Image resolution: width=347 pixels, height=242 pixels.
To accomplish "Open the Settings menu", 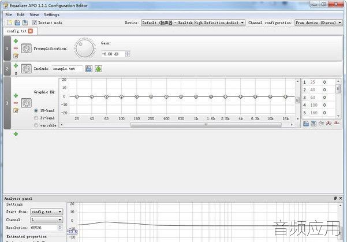I will click(x=51, y=14).
